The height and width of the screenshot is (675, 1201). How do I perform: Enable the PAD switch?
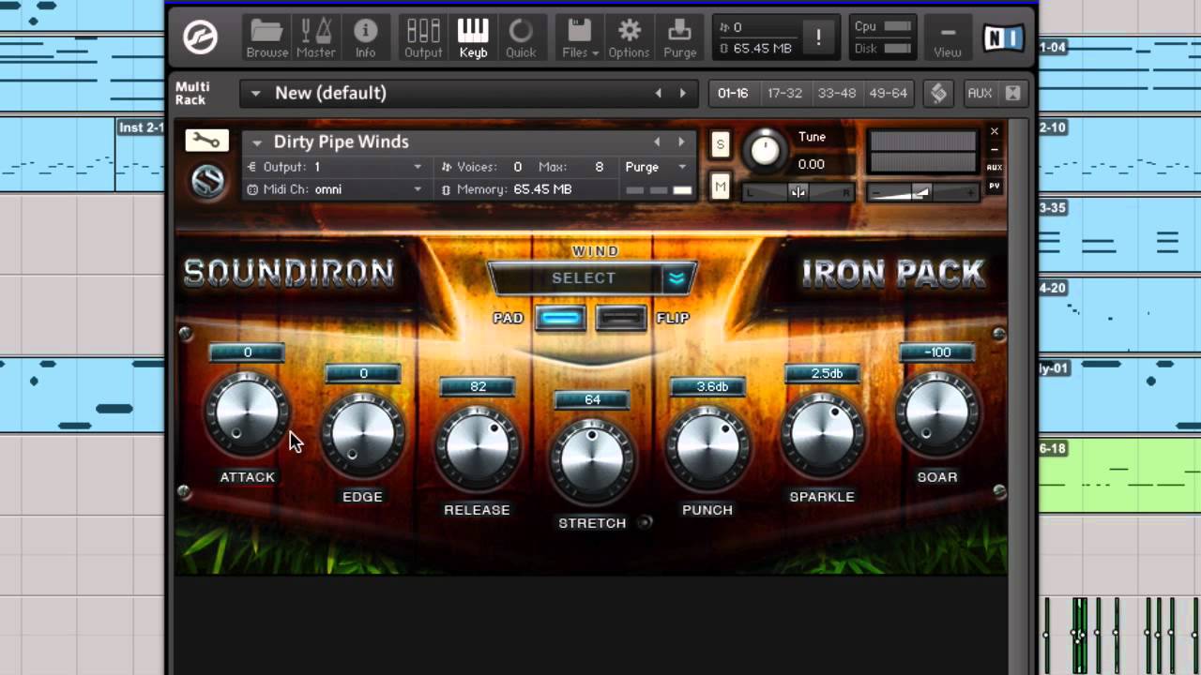click(561, 318)
